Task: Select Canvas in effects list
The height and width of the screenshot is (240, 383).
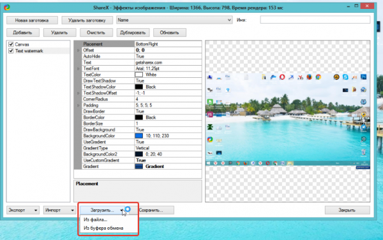Action: [22, 44]
